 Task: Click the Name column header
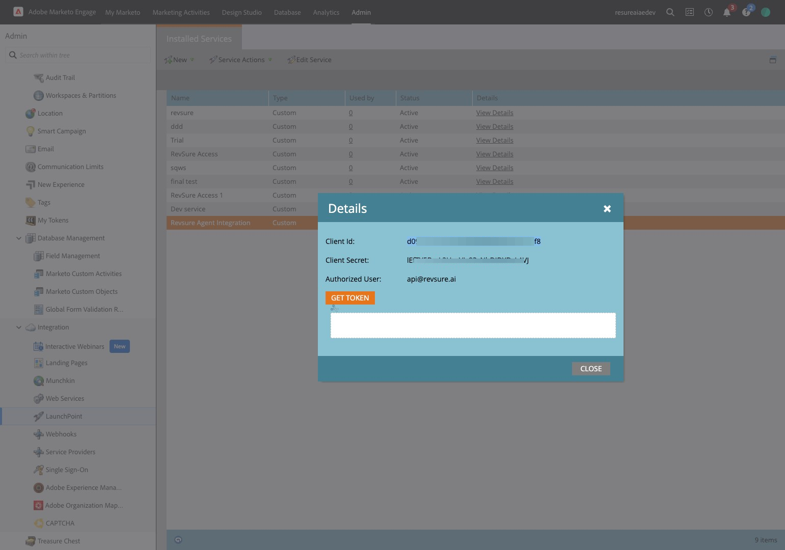(218, 98)
